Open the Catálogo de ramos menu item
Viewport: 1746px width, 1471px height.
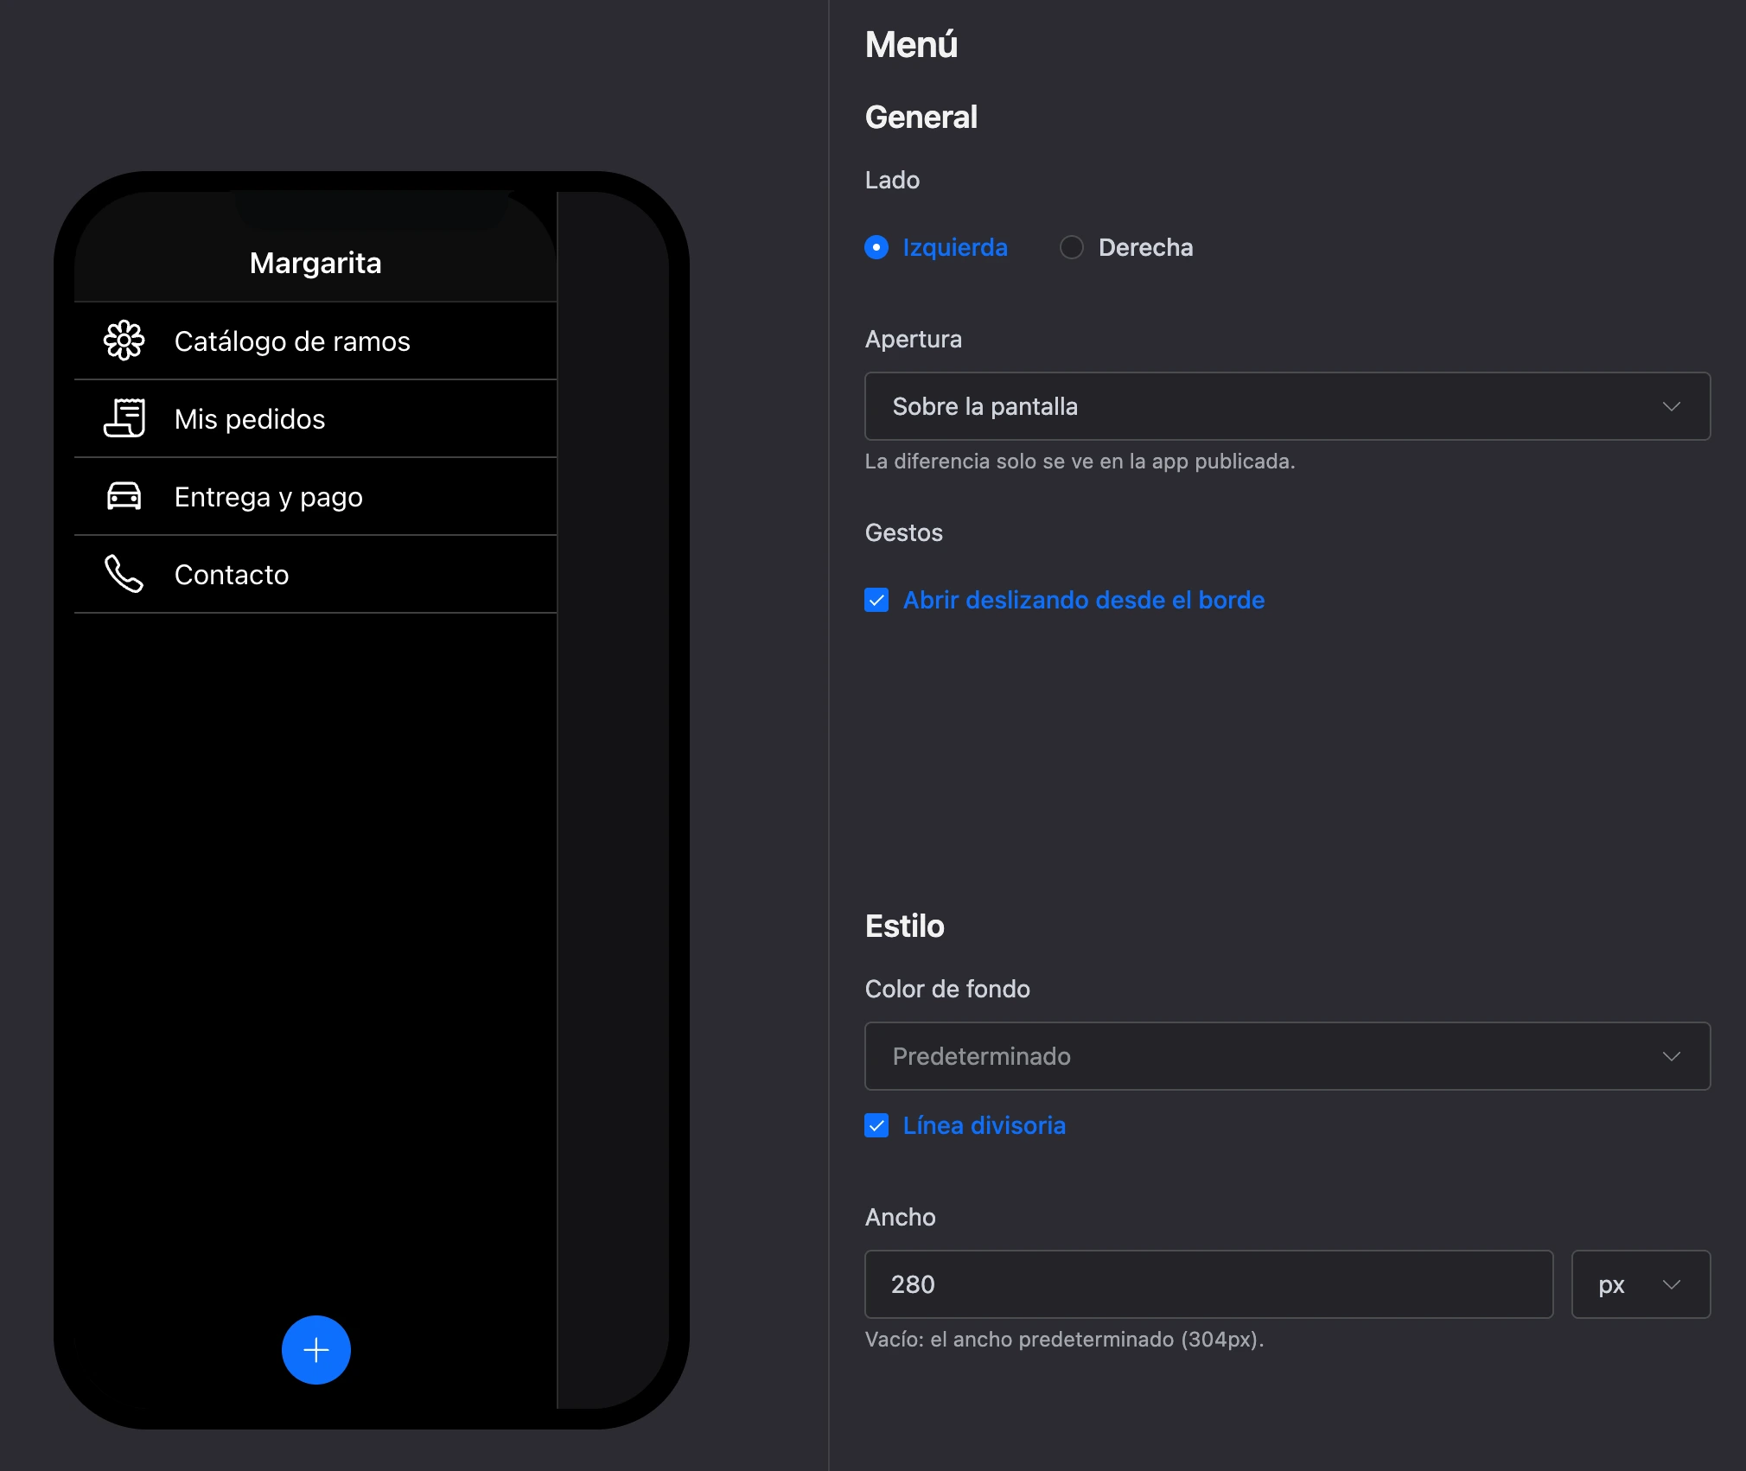click(x=315, y=341)
